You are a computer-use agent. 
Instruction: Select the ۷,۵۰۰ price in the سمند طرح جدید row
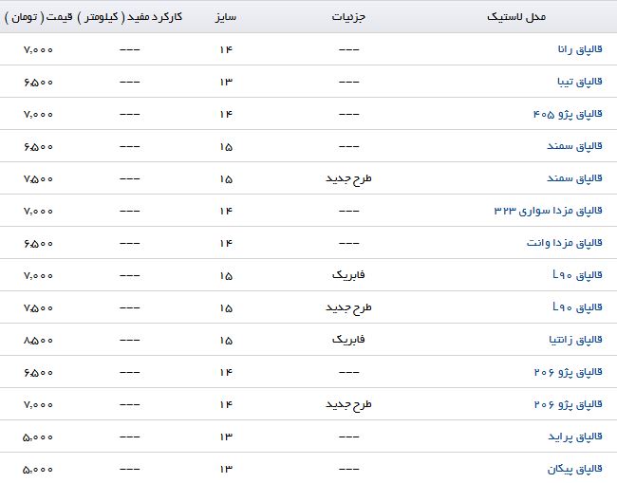[38, 179]
